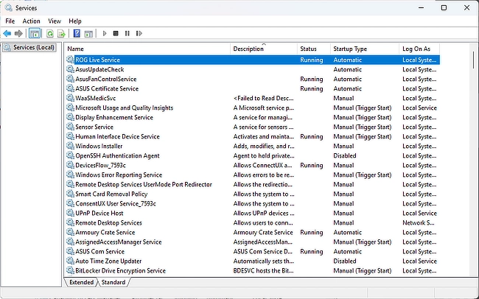The height and width of the screenshot is (299, 479).
Task: Select OpenSSH Authentication Agent
Action: tap(117, 156)
